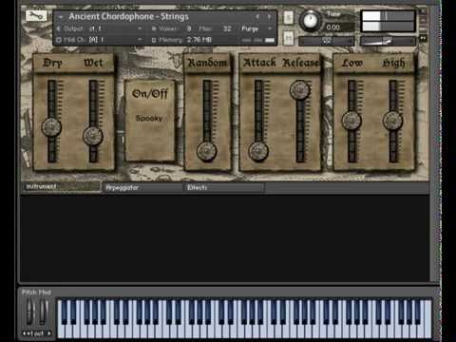Viewport: 456px width, 342px height.
Task: Adjust the output volume slider
Action: pyautogui.click(x=388, y=41)
